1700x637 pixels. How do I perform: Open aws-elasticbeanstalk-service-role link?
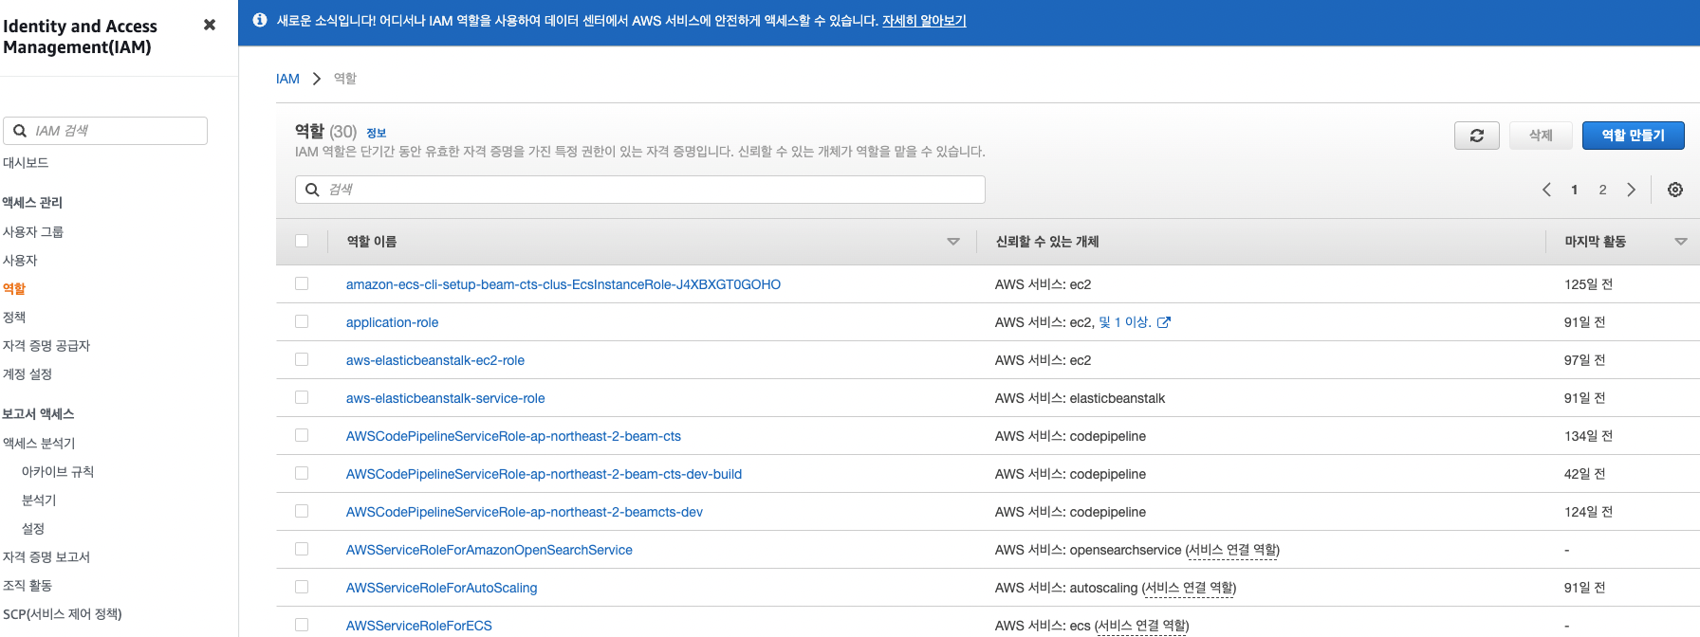(x=446, y=398)
